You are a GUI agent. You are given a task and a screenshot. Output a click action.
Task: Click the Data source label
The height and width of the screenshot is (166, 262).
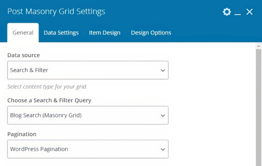click(x=24, y=55)
